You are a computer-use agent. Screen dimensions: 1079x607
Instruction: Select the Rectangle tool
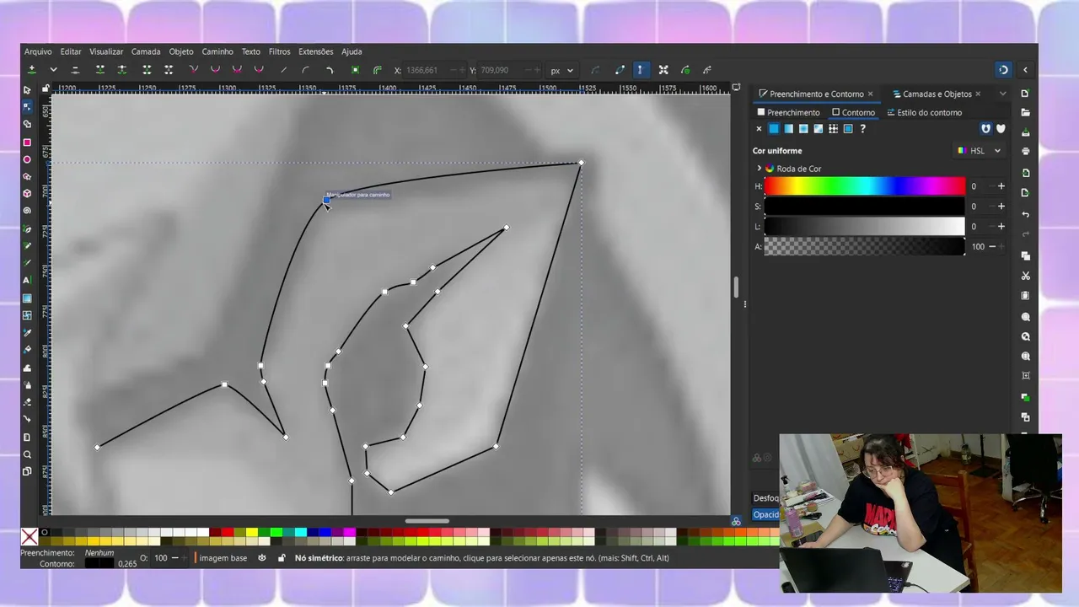27,142
